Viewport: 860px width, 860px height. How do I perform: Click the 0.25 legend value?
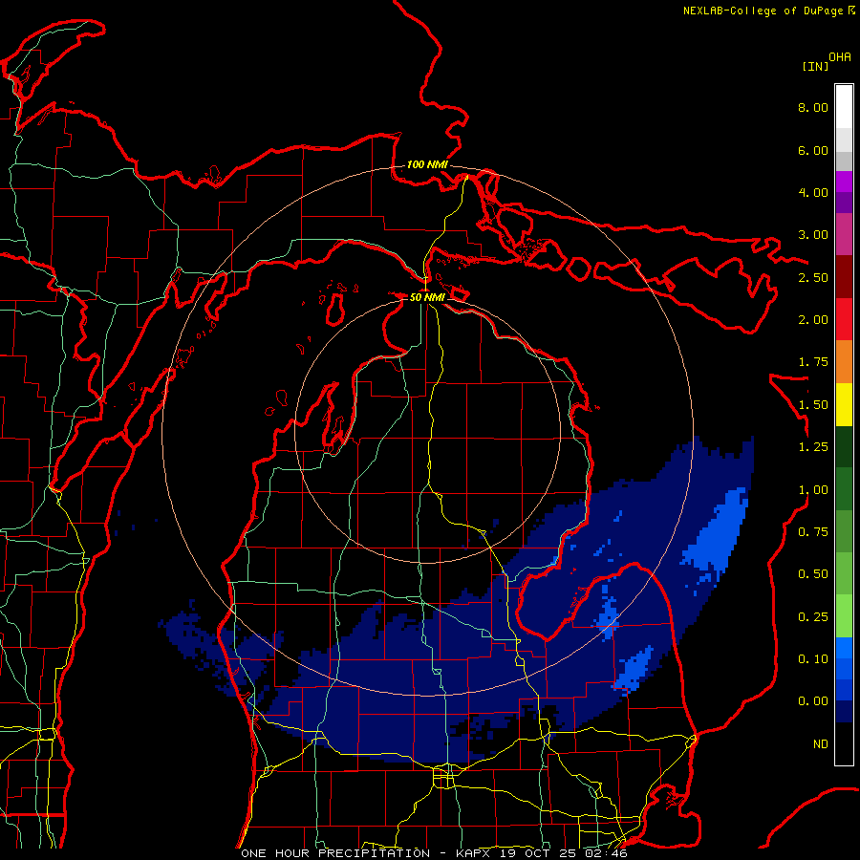pyautogui.click(x=813, y=617)
